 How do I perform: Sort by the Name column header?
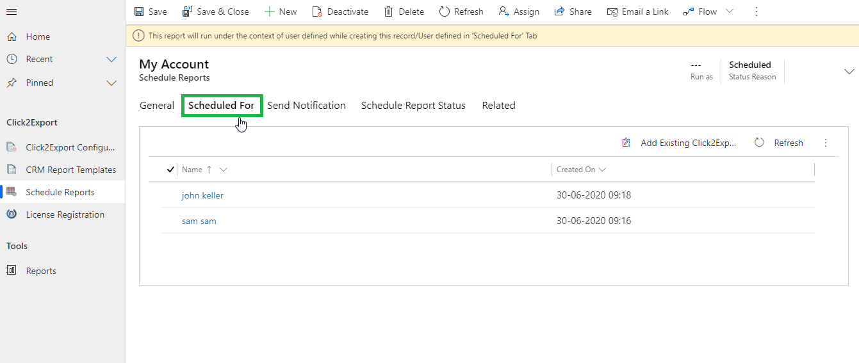click(x=192, y=170)
